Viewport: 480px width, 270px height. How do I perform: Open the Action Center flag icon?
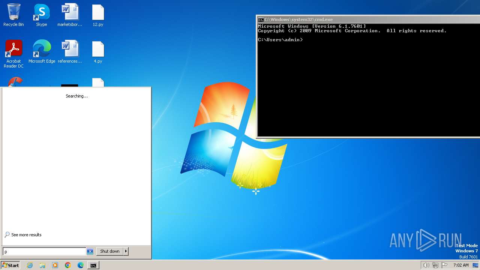[444, 265]
